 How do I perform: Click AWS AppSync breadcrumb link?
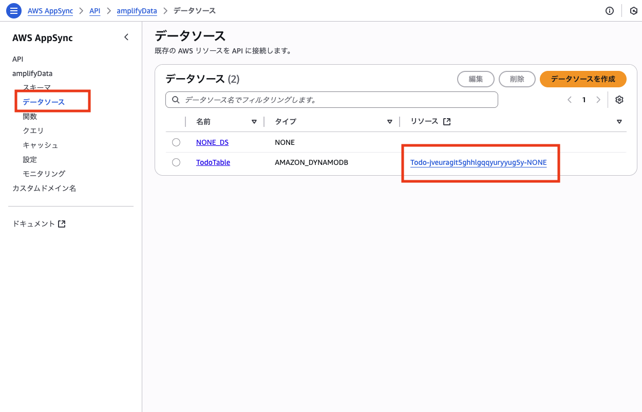pyautogui.click(x=50, y=11)
